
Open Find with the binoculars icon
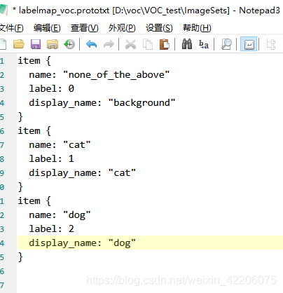click(x=187, y=44)
